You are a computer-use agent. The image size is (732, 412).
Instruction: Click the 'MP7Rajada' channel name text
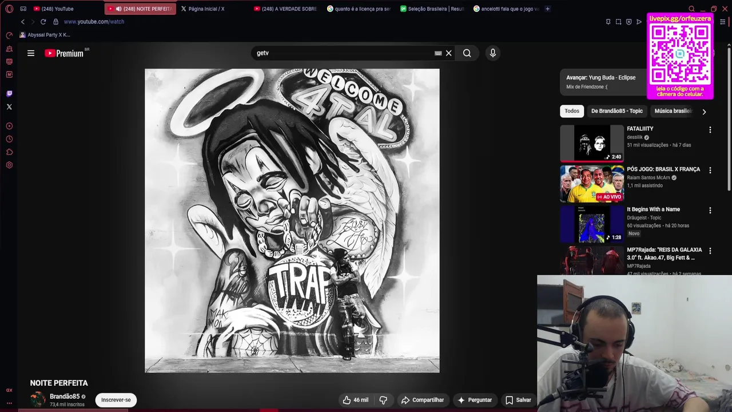pyautogui.click(x=639, y=266)
